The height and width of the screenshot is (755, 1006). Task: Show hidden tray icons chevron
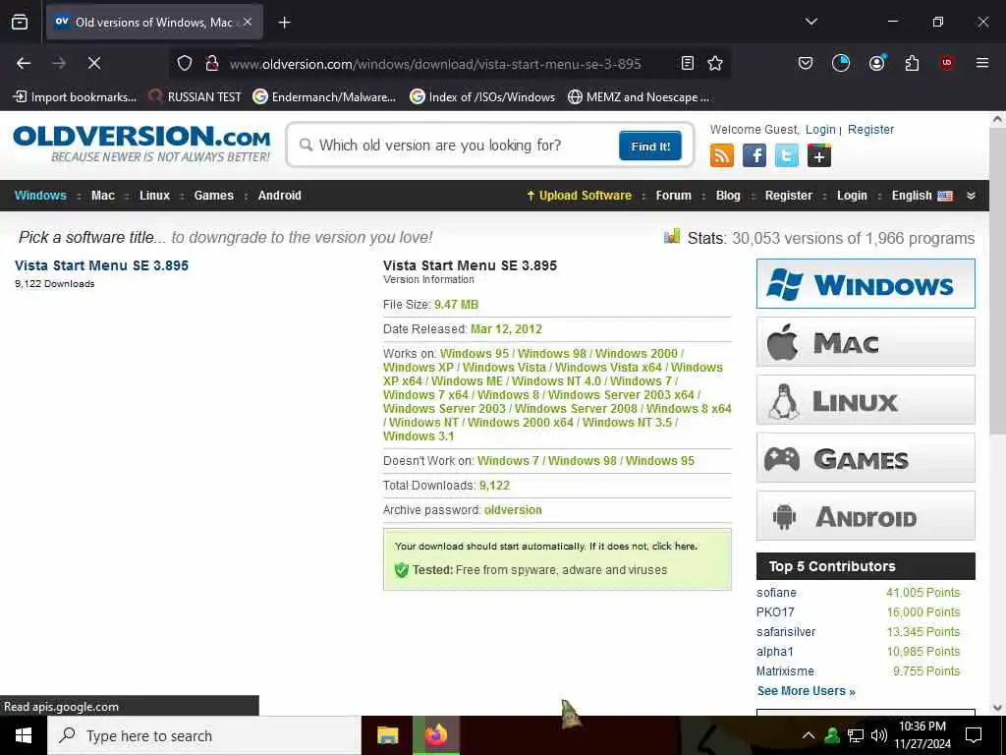click(809, 735)
